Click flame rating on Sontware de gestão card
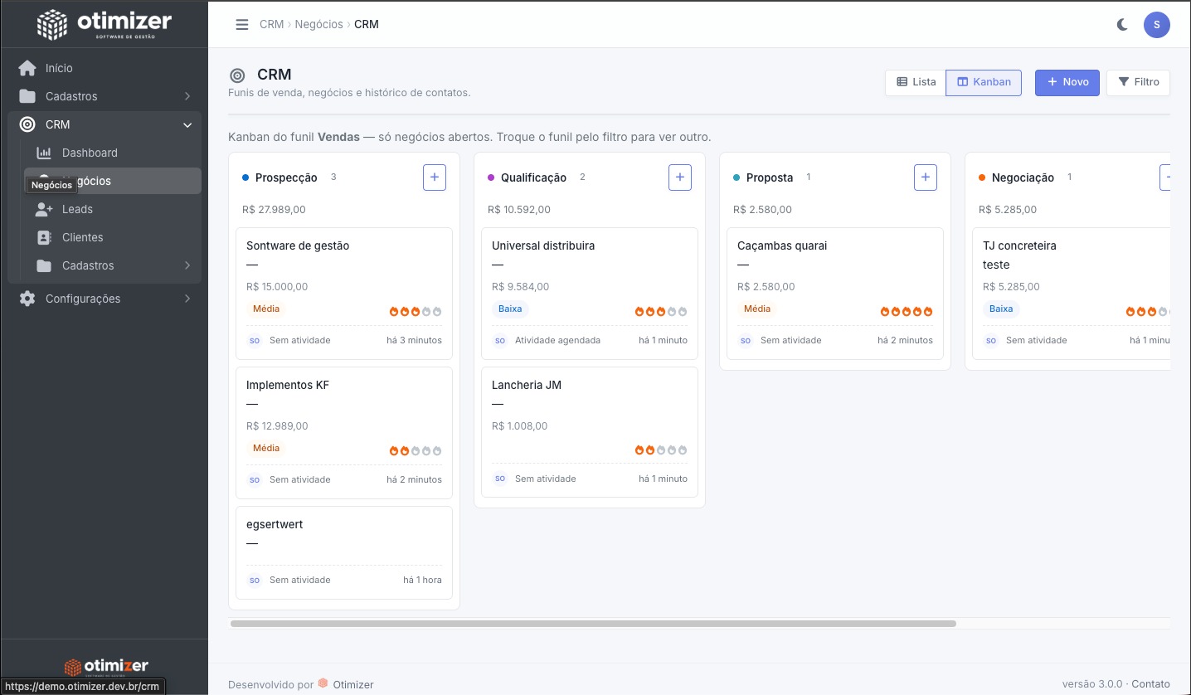This screenshot has width=1191, height=695. tap(416, 312)
